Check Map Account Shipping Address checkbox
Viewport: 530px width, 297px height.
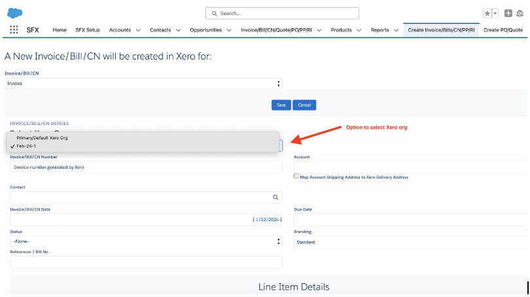pos(296,176)
